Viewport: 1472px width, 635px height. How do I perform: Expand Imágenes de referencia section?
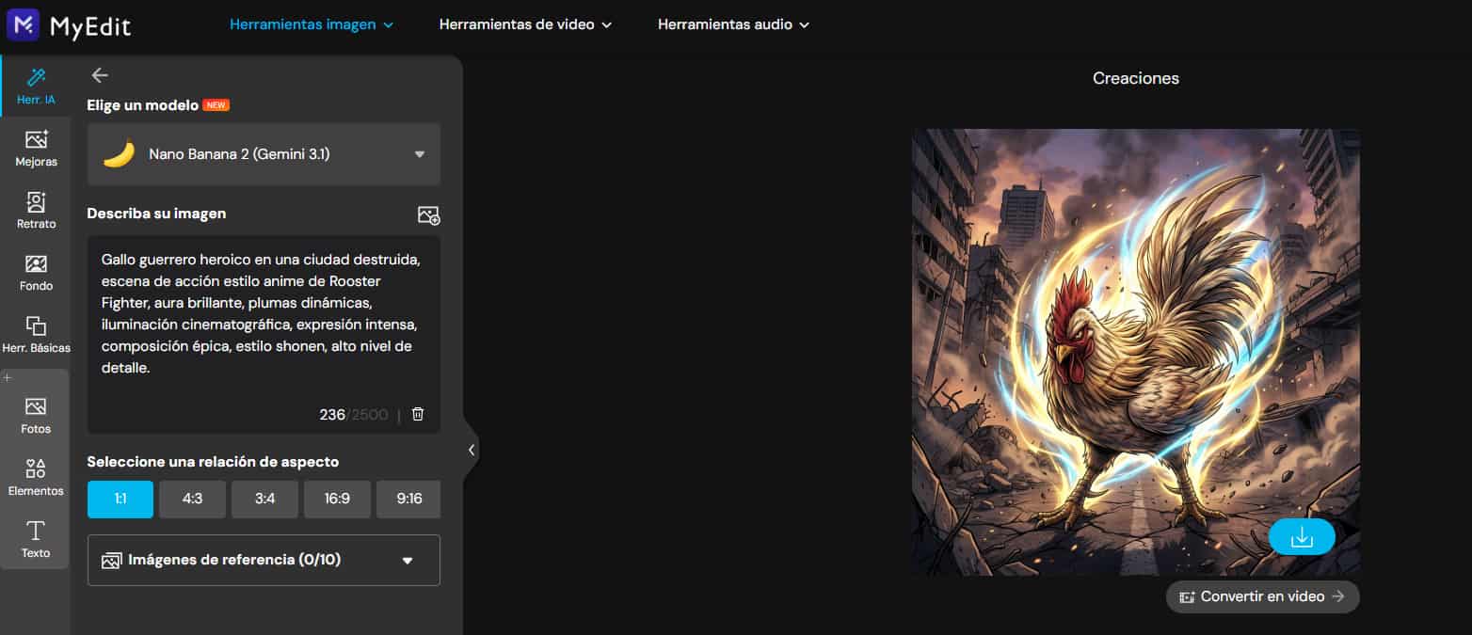click(264, 560)
